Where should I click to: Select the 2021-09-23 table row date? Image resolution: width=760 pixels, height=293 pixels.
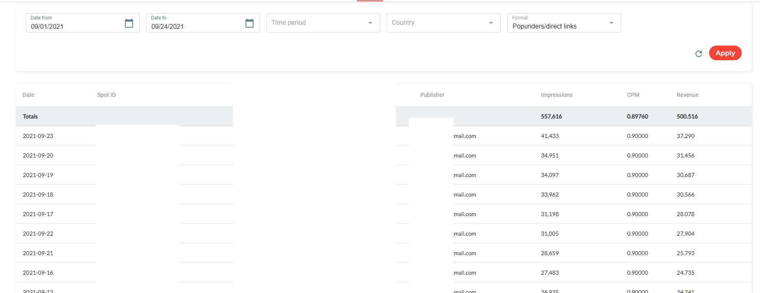point(38,136)
